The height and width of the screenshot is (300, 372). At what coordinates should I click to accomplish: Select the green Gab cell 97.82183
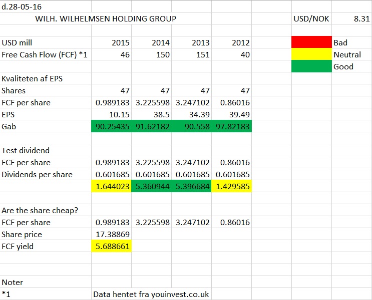231,126
